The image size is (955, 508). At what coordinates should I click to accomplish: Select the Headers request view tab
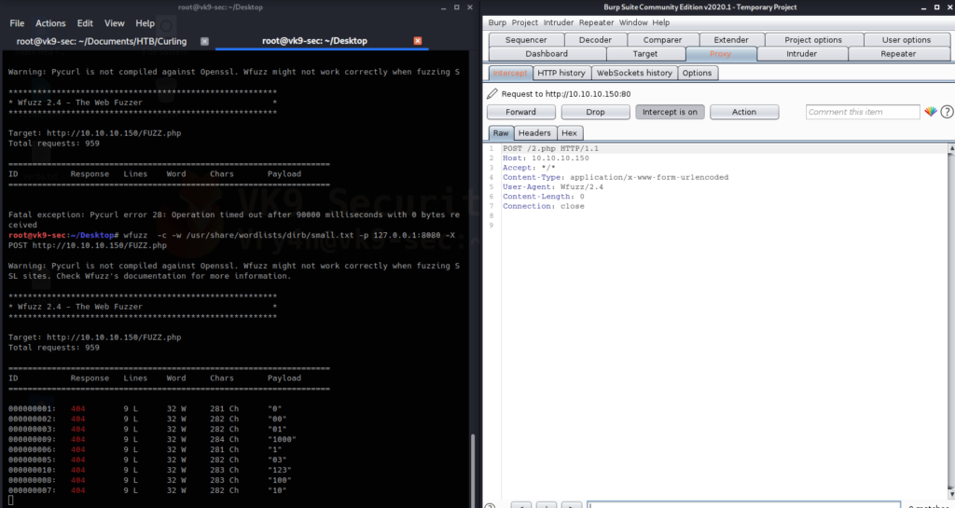tap(534, 132)
